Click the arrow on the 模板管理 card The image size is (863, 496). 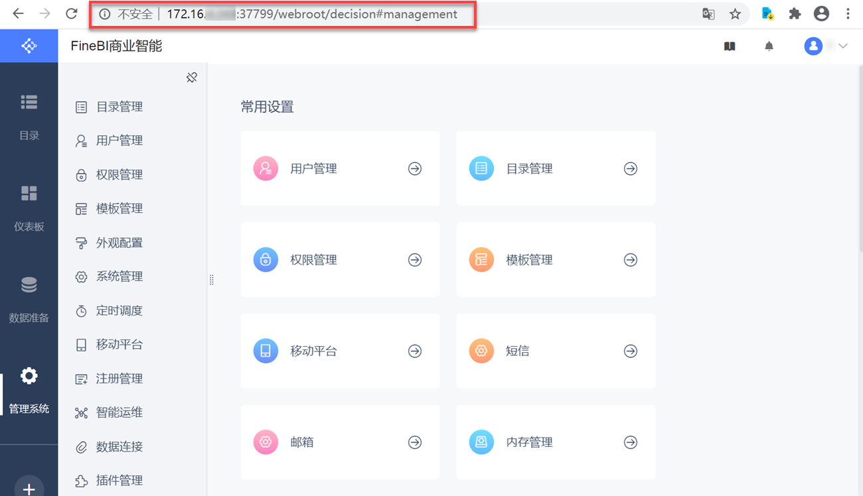point(631,260)
